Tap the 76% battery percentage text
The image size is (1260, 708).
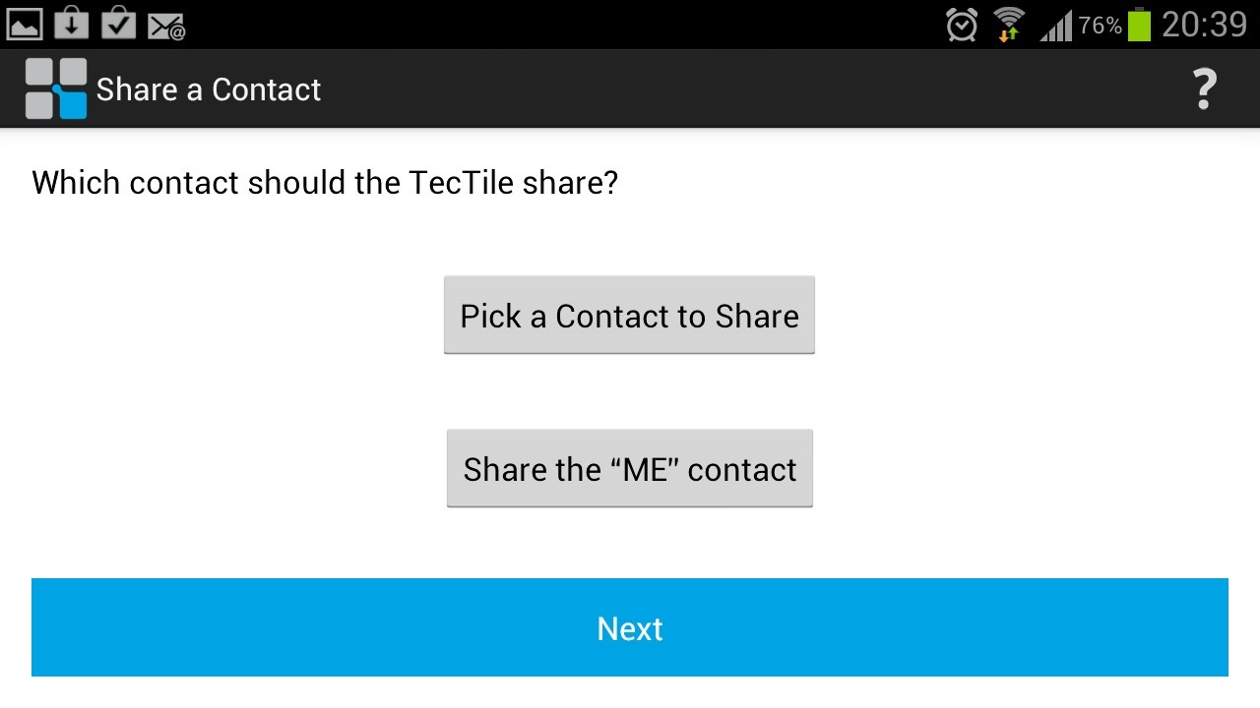point(1101,26)
